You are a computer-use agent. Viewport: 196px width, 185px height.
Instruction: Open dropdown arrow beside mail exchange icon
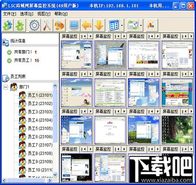(x=141, y=25)
